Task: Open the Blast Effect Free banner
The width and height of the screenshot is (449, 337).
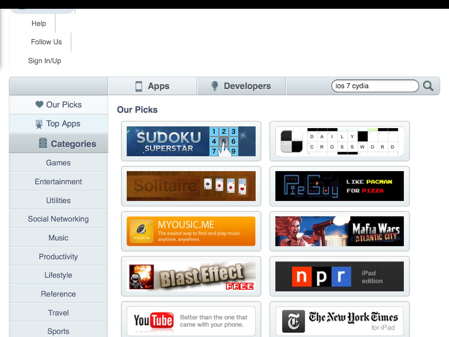Action: [x=191, y=276]
